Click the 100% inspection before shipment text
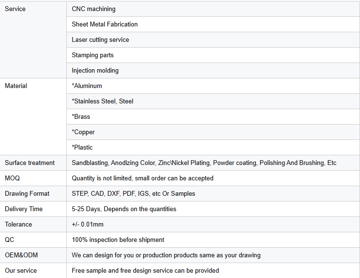This screenshot has height=278, width=360. (118, 240)
